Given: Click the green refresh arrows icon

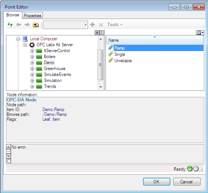Looking at the screenshot, I should click(x=10, y=25).
